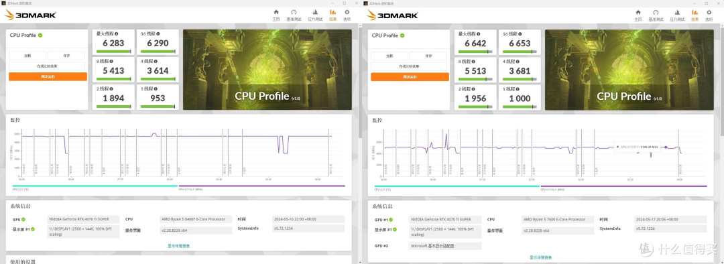Click score 6 642 in right window
The height and width of the screenshot is (264, 724).
475,44
